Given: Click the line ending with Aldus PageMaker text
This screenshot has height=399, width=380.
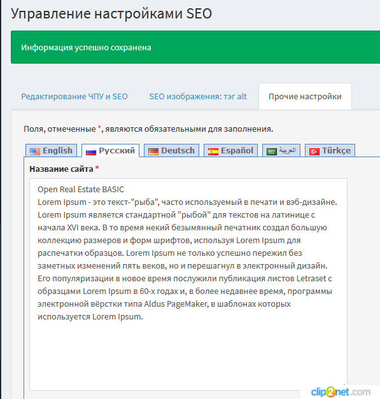Looking at the screenshot, I should [x=164, y=304].
